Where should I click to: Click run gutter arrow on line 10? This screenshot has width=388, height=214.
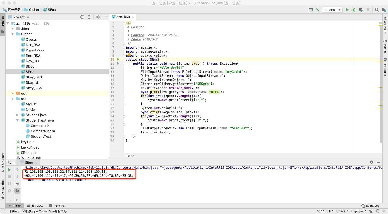click(x=118, y=59)
